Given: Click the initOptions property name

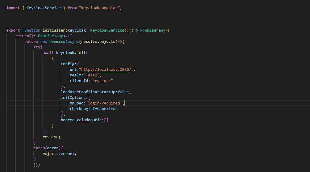Looking at the screenshot, I should tap(73, 98).
